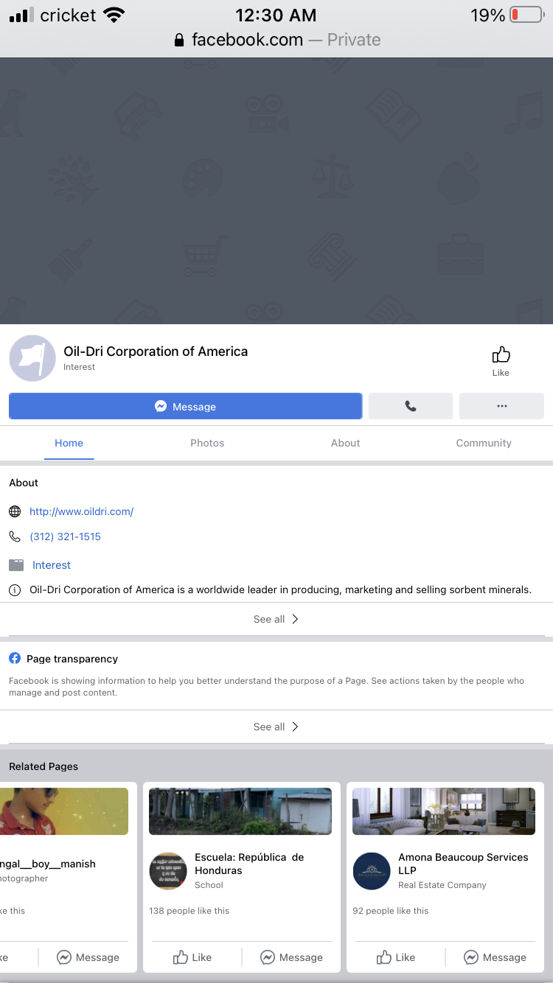Click the Oil-Dri Corporation of America title

coord(156,351)
